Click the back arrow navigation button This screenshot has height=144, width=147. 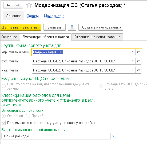(x=8, y=5)
